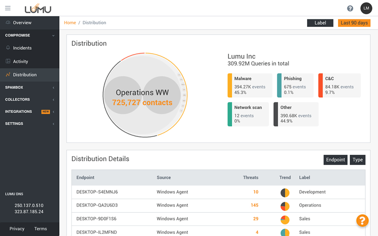The width and height of the screenshot is (378, 236).
Task: Click the orange help chat bubble
Action: point(362,220)
